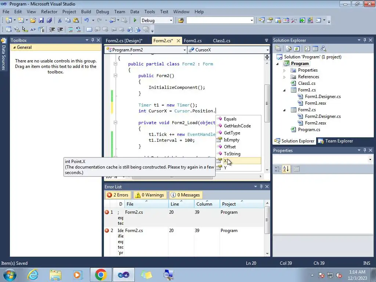Save the current file with the Save icon
The height and width of the screenshot is (282, 376).
[x=41, y=21]
